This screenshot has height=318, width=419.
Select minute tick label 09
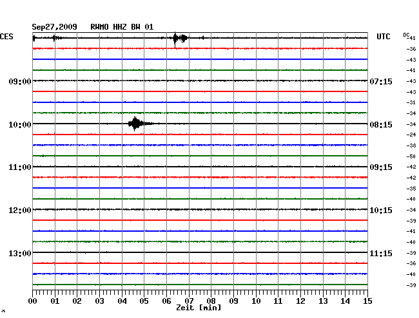point(233,301)
